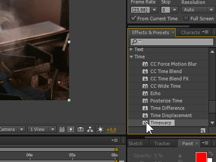Select the Posterize Time effect

[x=166, y=101]
